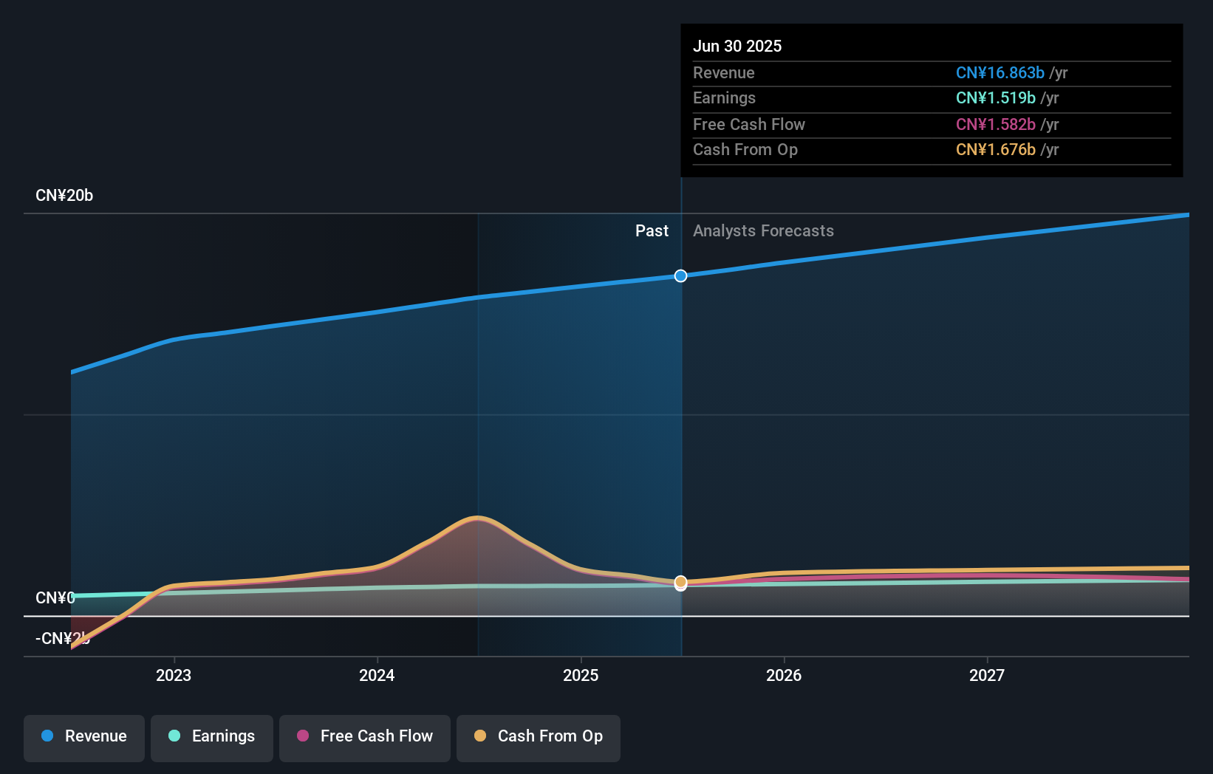Click the 2027 axis label

pos(988,675)
